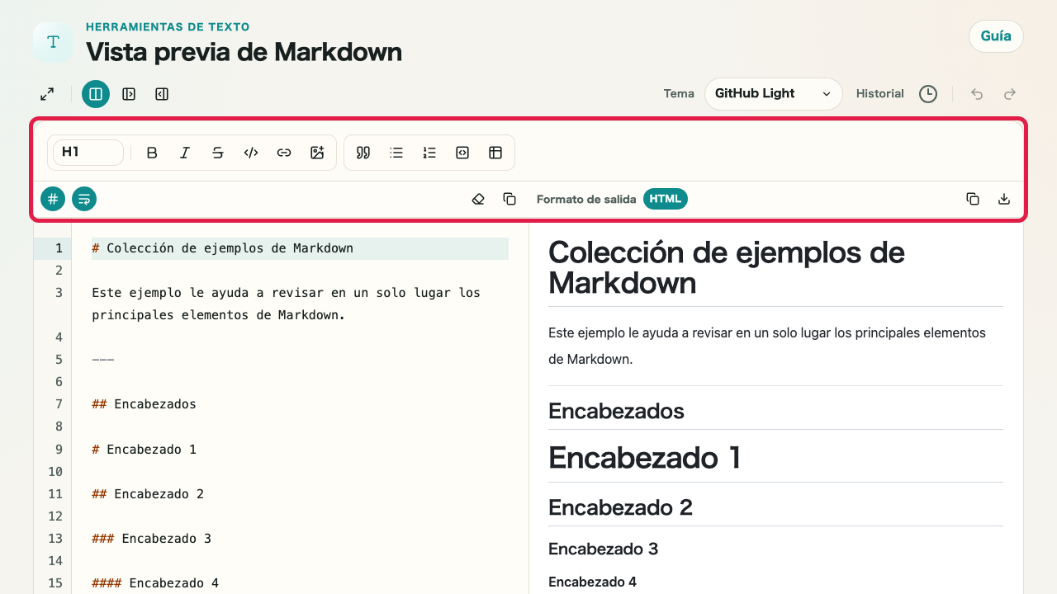Enter fullscreen with the expand arrows icon

coord(47,94)
